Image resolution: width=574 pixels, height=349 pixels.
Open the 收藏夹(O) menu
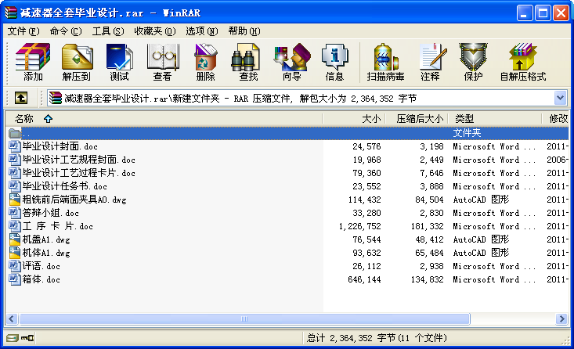tap(155, 31)
